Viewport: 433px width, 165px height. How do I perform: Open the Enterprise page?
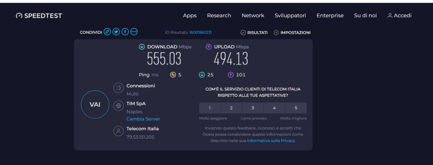330,16
